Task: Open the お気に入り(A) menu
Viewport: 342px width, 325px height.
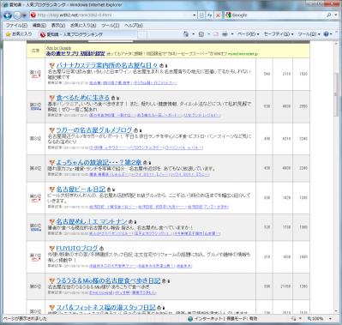Action: pos(83,26)
